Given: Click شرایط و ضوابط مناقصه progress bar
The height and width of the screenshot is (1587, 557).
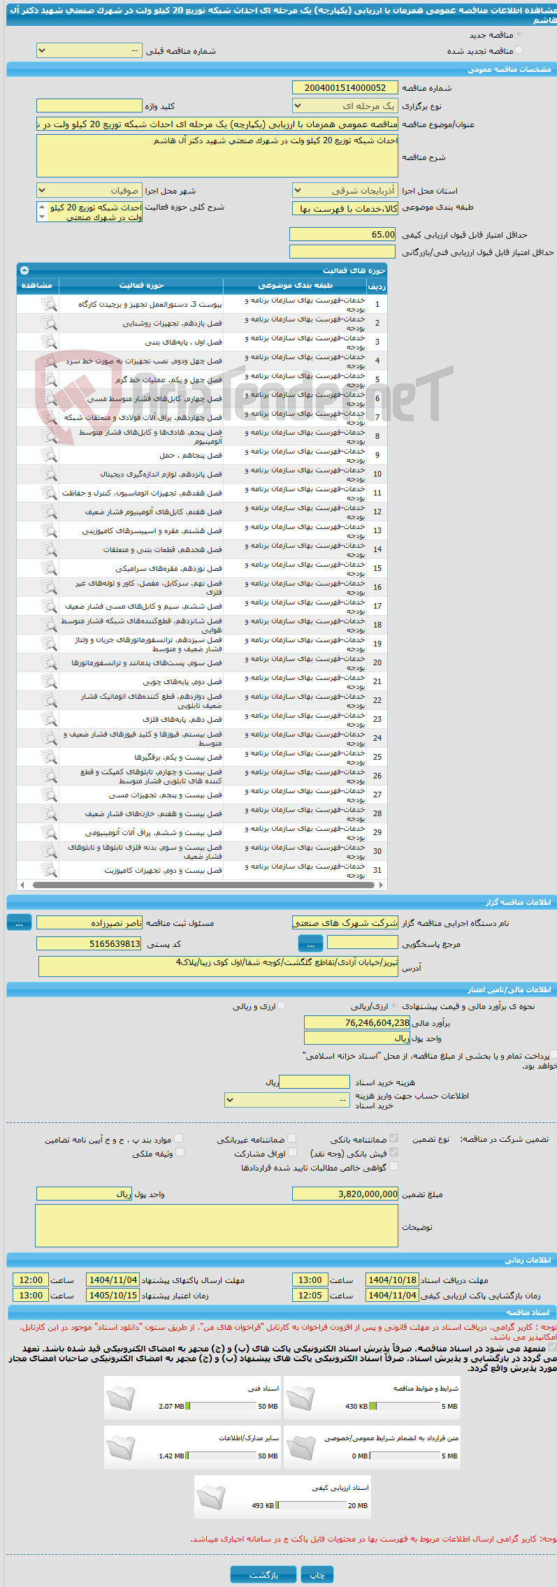Looking at the screenshot, I should point(405,1406).
